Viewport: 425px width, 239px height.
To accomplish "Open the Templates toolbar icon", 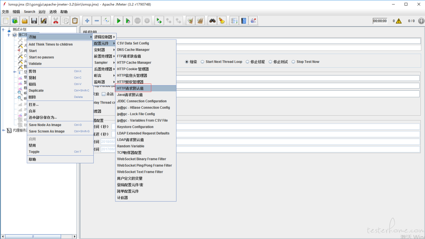I will point(15,21).
